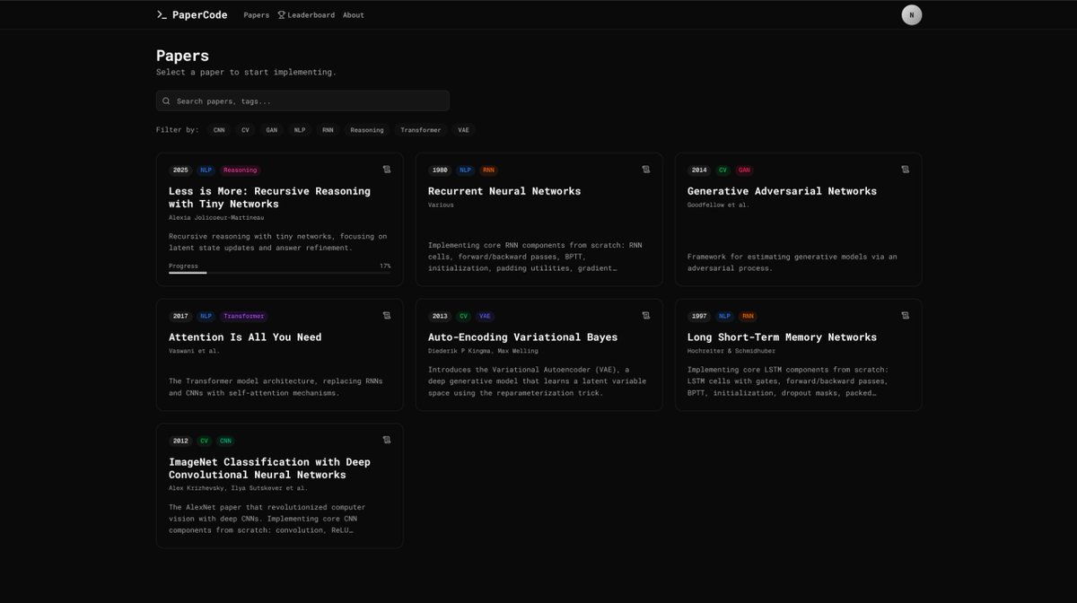The width and height of the screenshot is (1077, 603).
Task: Click the scroll icon on Auto-Encoding Variational Bayes card
Action: [x=646, y=315]
